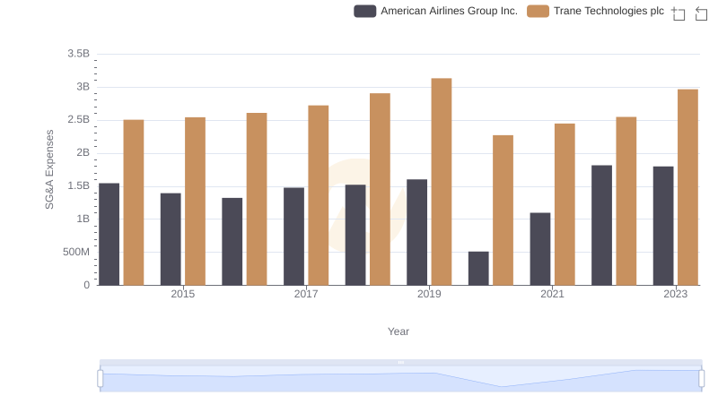Click the 3.5B y-axis label
The width and height of the screenshot is (718, 413).
point(79,54)
